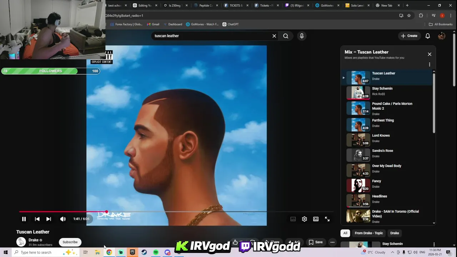Select the 'Drake' filter chip
The image size is (457, 257).
tap(395, 233)
